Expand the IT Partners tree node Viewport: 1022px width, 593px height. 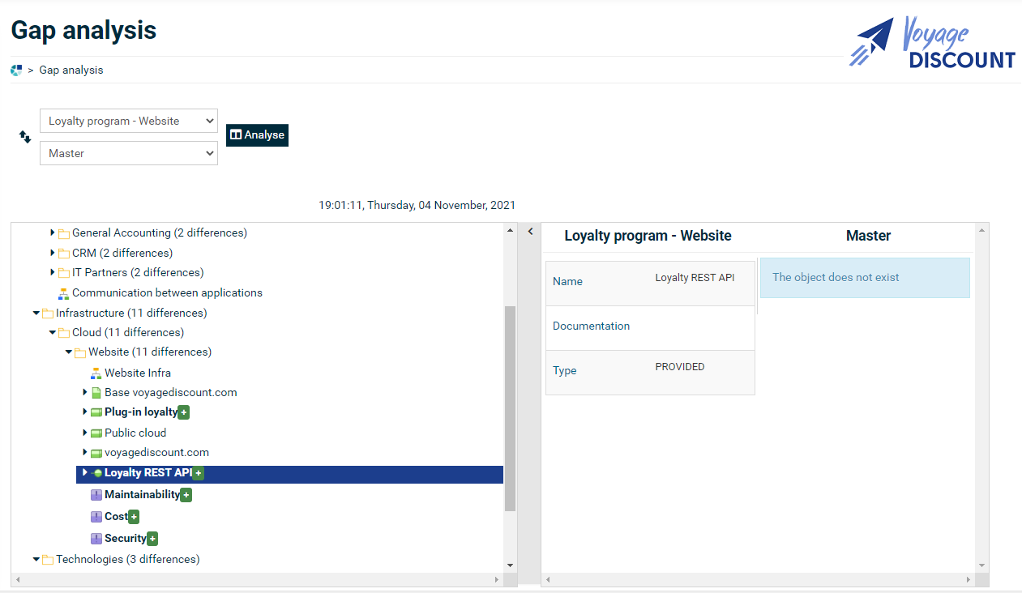53,273
